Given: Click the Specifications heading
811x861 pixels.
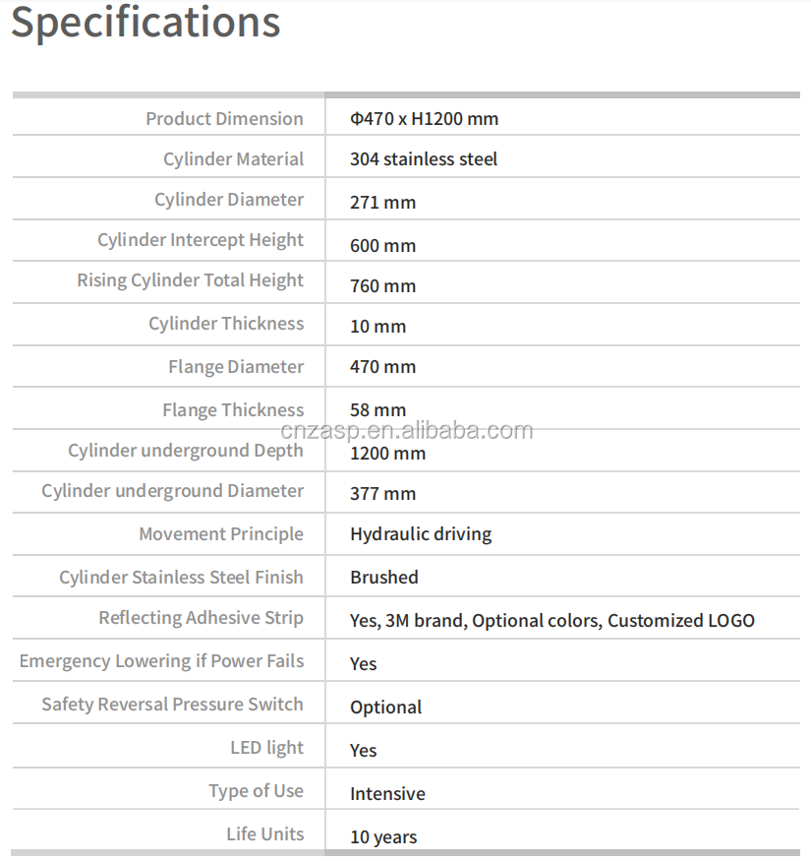Looking at the screenshot, I should coord(145,22).
